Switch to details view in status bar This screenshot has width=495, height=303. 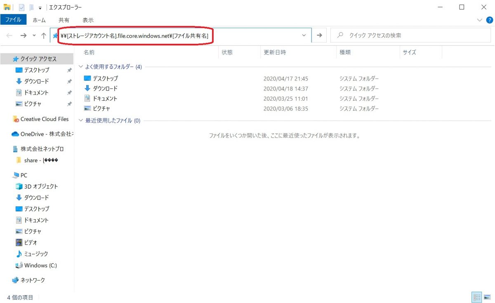click(x=477, y=297)
